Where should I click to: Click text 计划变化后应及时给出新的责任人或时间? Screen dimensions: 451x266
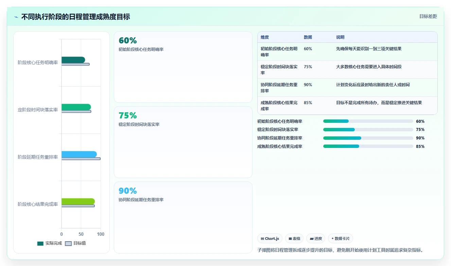(373, 85)
